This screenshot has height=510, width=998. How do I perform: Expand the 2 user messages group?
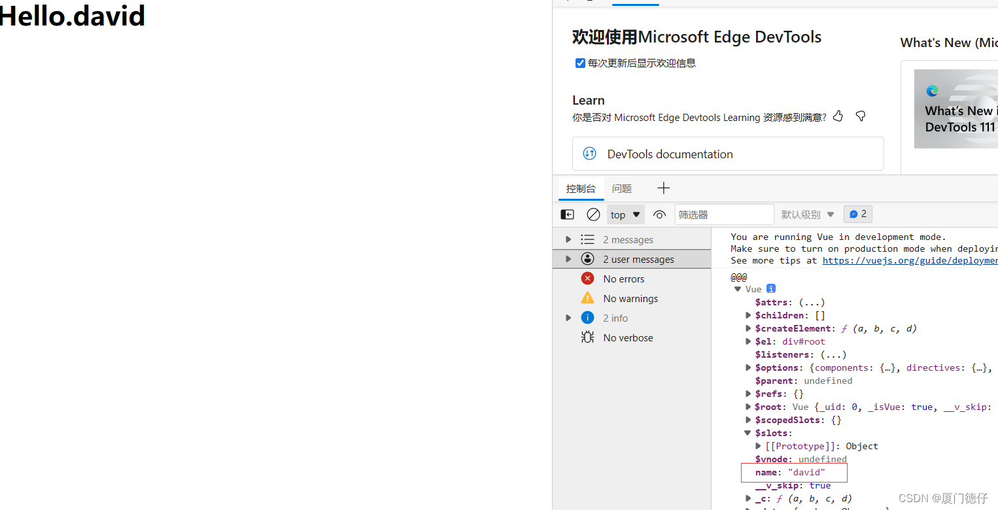pos(568,259)
